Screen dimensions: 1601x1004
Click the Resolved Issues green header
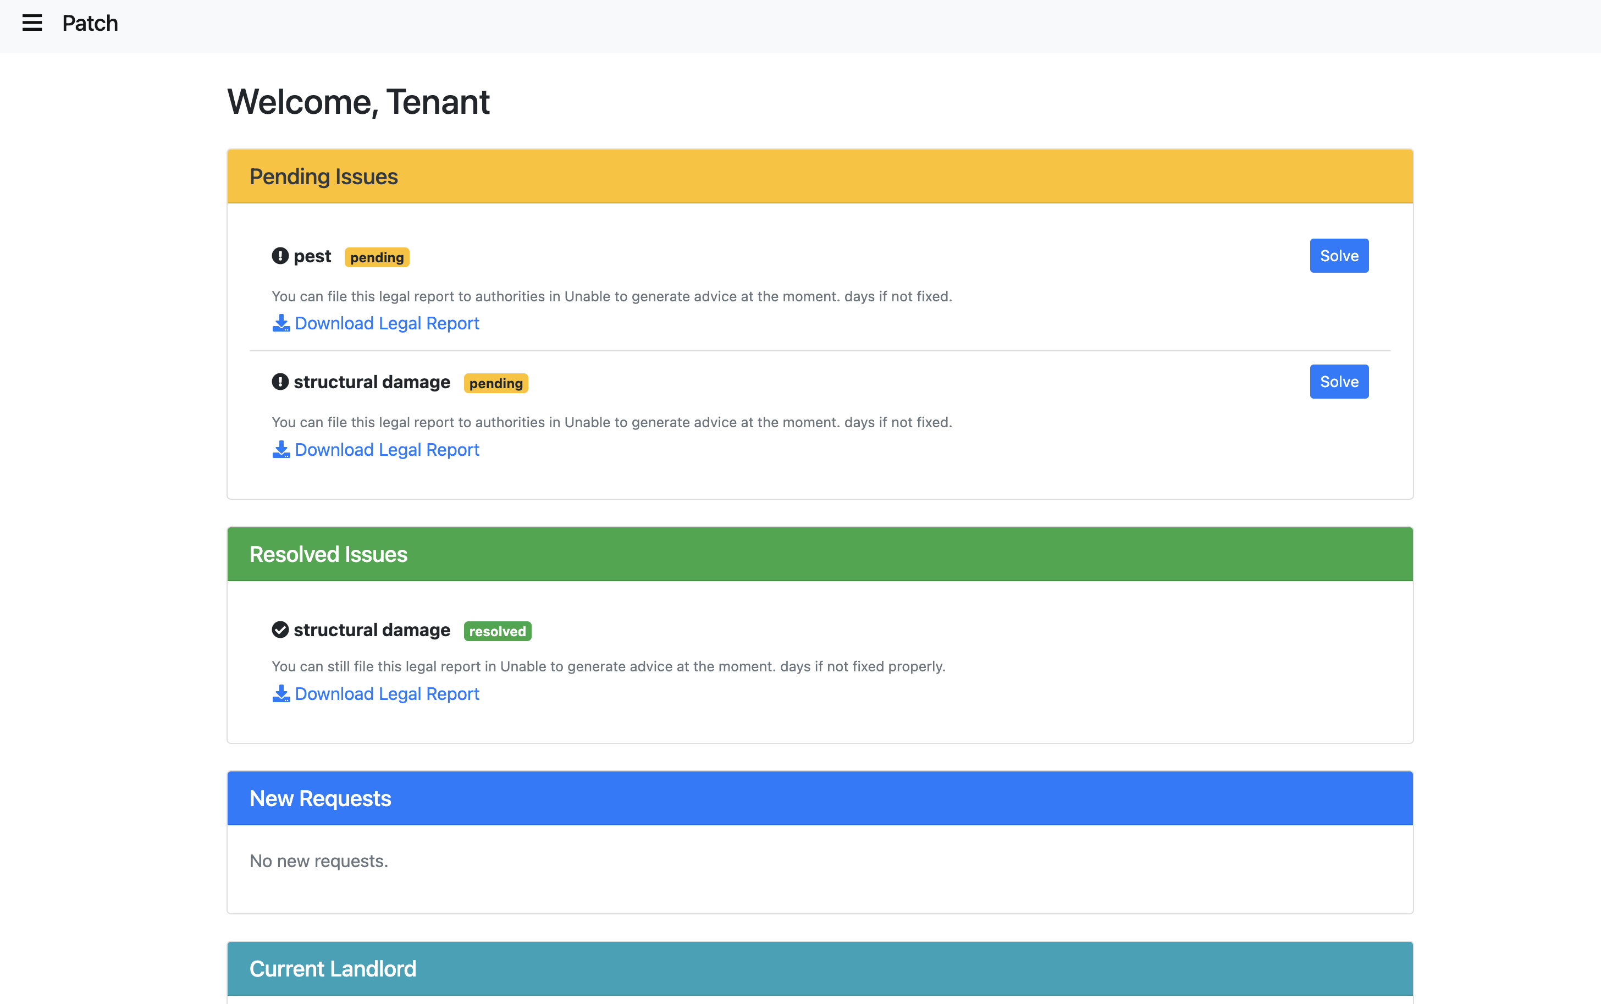point(820,554)
